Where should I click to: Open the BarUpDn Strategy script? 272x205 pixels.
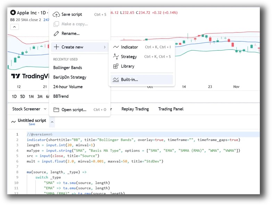(69, 77)
